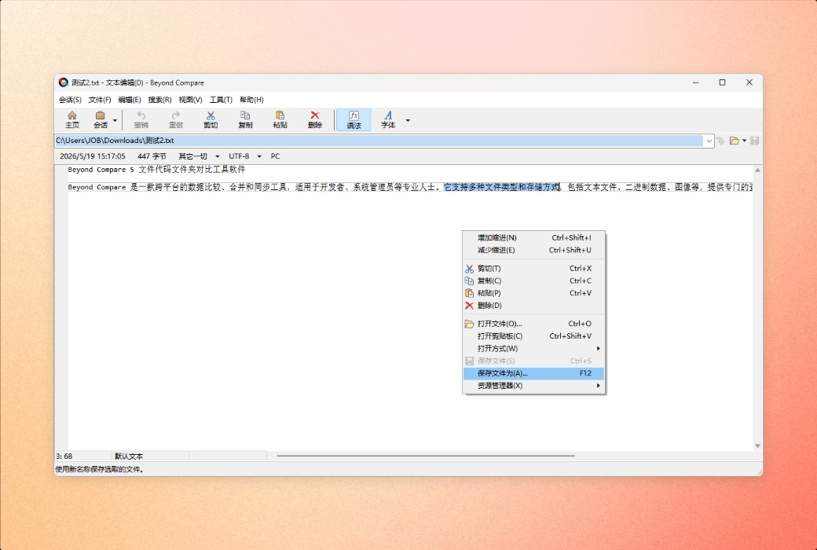Open the 帮助(H) menu
817x550 pixels.
coord(251,100)
